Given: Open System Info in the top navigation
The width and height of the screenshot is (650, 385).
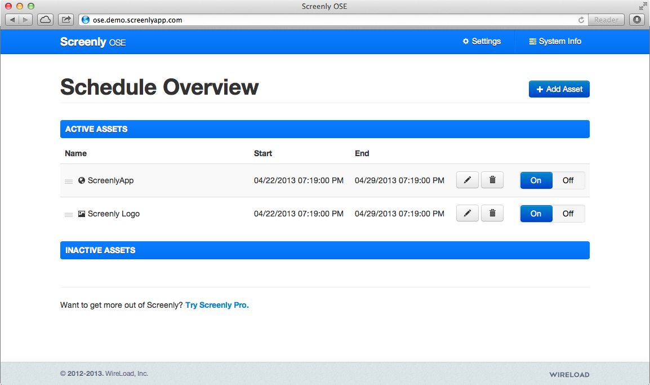Looking at the screenshot, I should coord(555,41).
